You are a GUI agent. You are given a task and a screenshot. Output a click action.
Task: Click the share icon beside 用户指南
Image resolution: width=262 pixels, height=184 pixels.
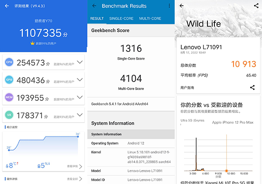pyautogui.click(x=252, y=88)
